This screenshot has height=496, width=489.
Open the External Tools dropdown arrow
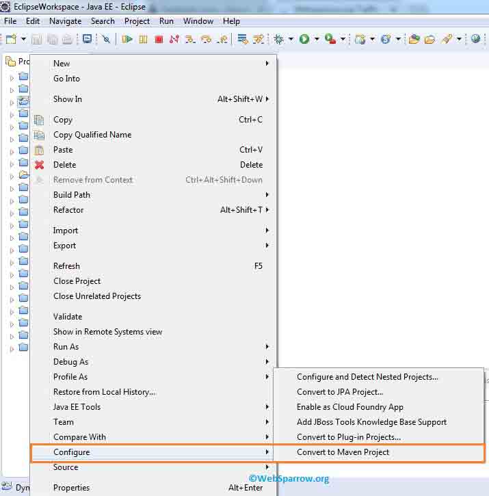pos(343,39)
